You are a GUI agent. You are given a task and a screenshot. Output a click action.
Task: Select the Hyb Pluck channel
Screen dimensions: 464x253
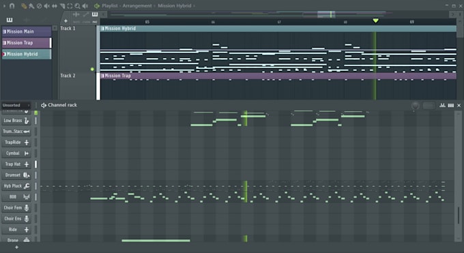pos(16,186)
